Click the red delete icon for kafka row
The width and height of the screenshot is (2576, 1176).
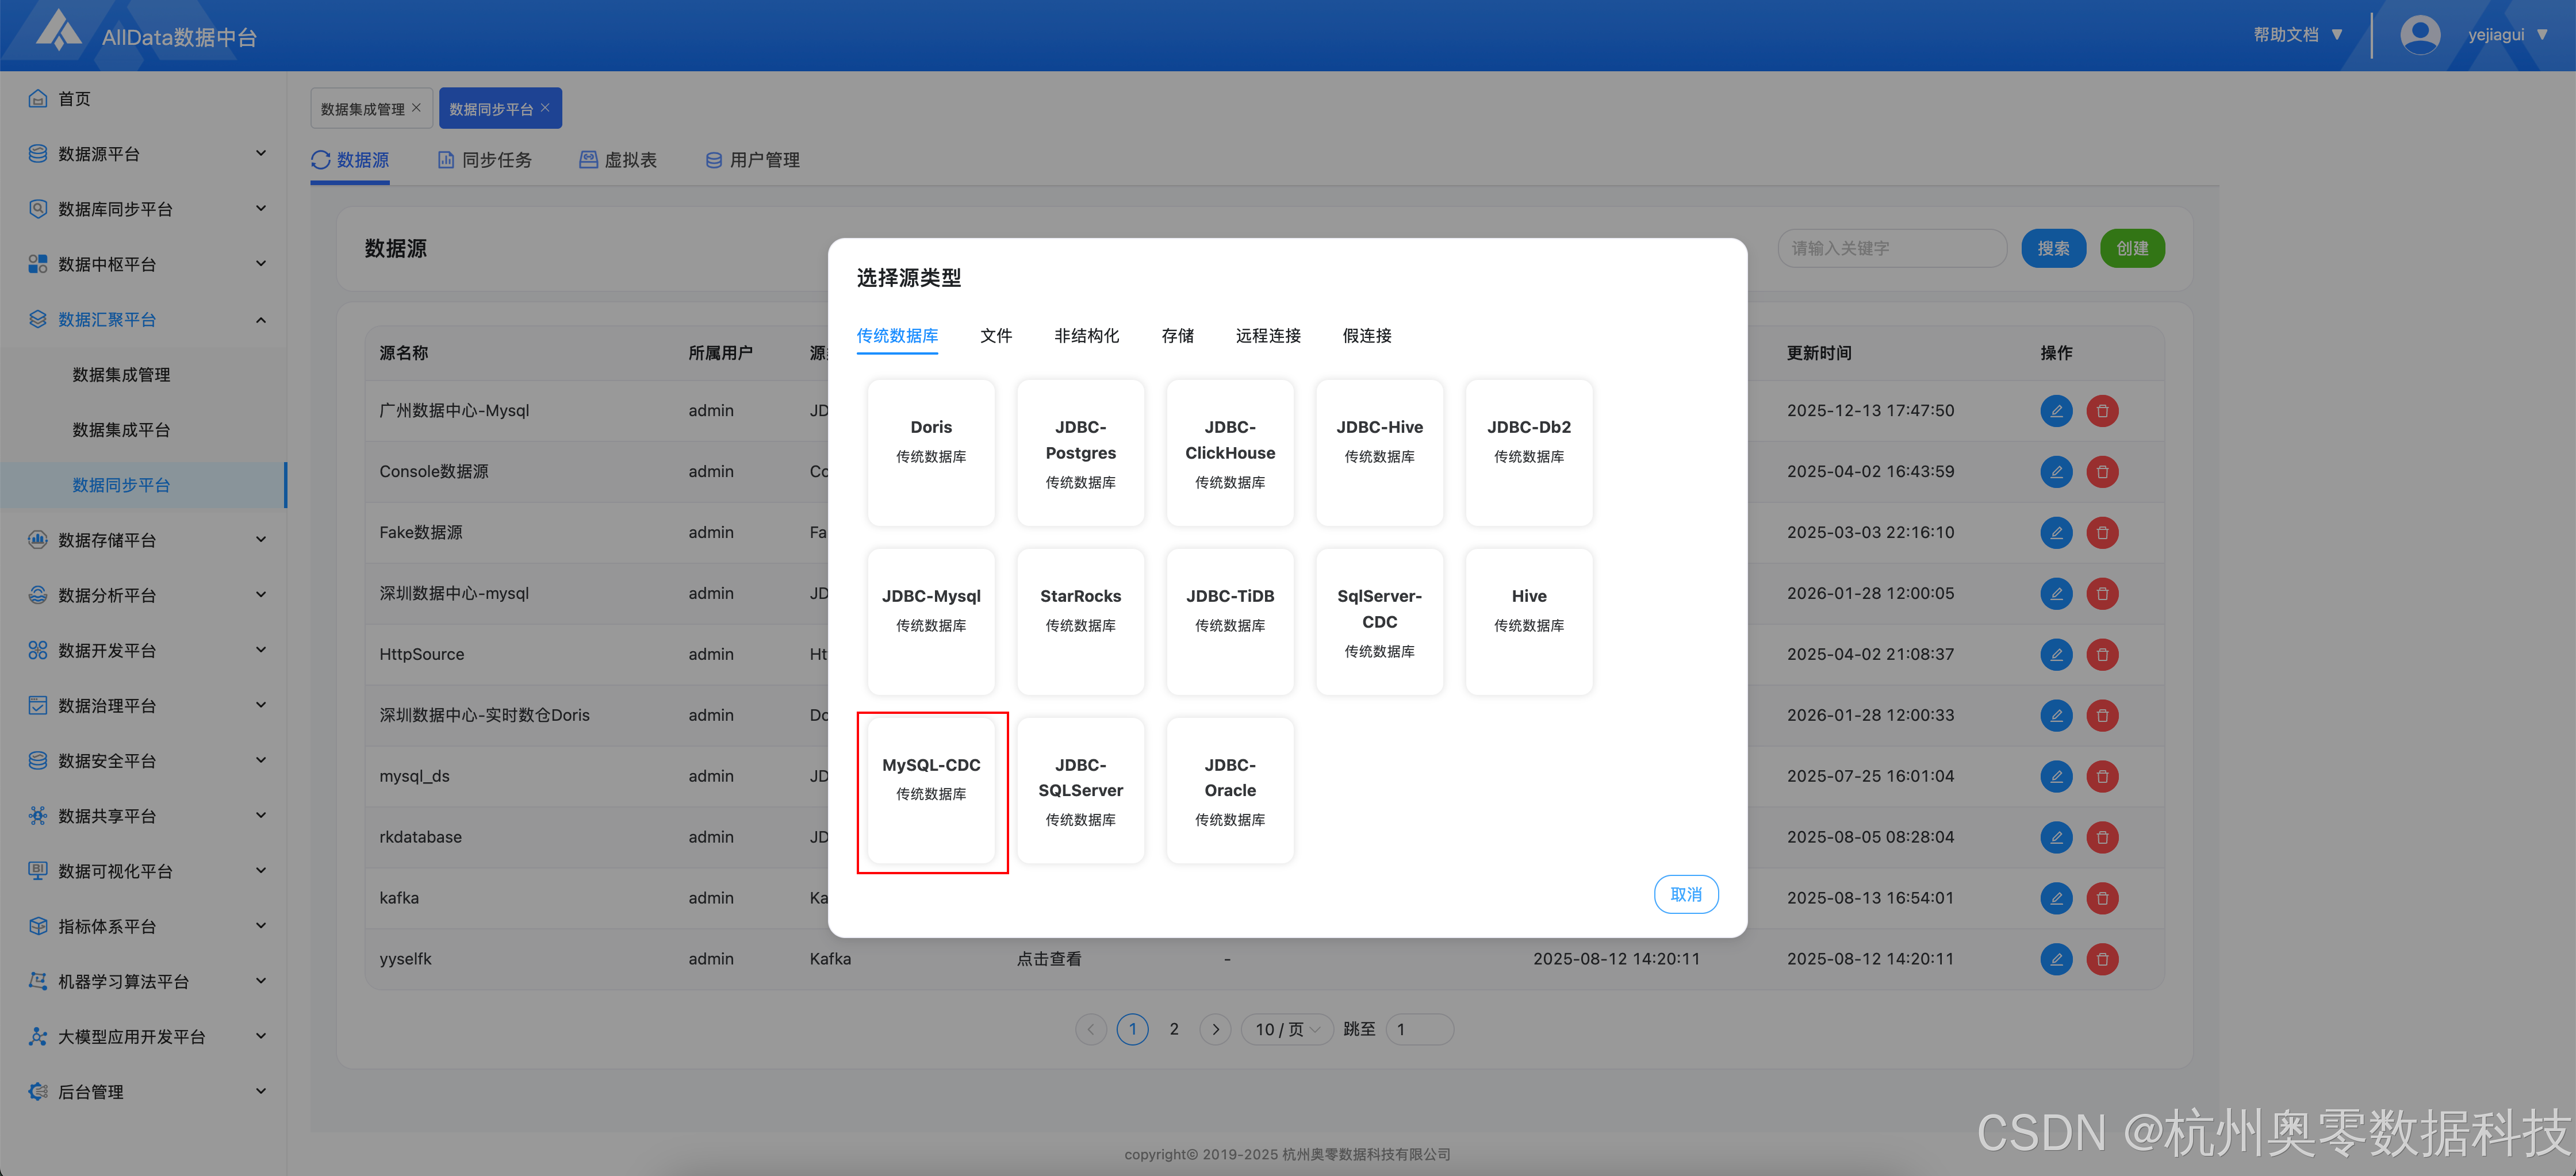click(x=2102, y=898)
